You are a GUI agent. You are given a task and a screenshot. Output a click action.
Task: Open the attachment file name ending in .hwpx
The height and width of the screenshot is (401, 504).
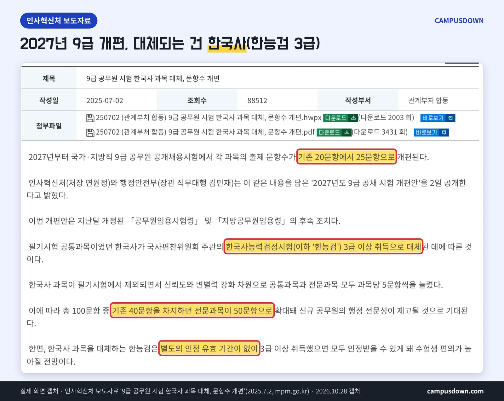pos(209,118)
